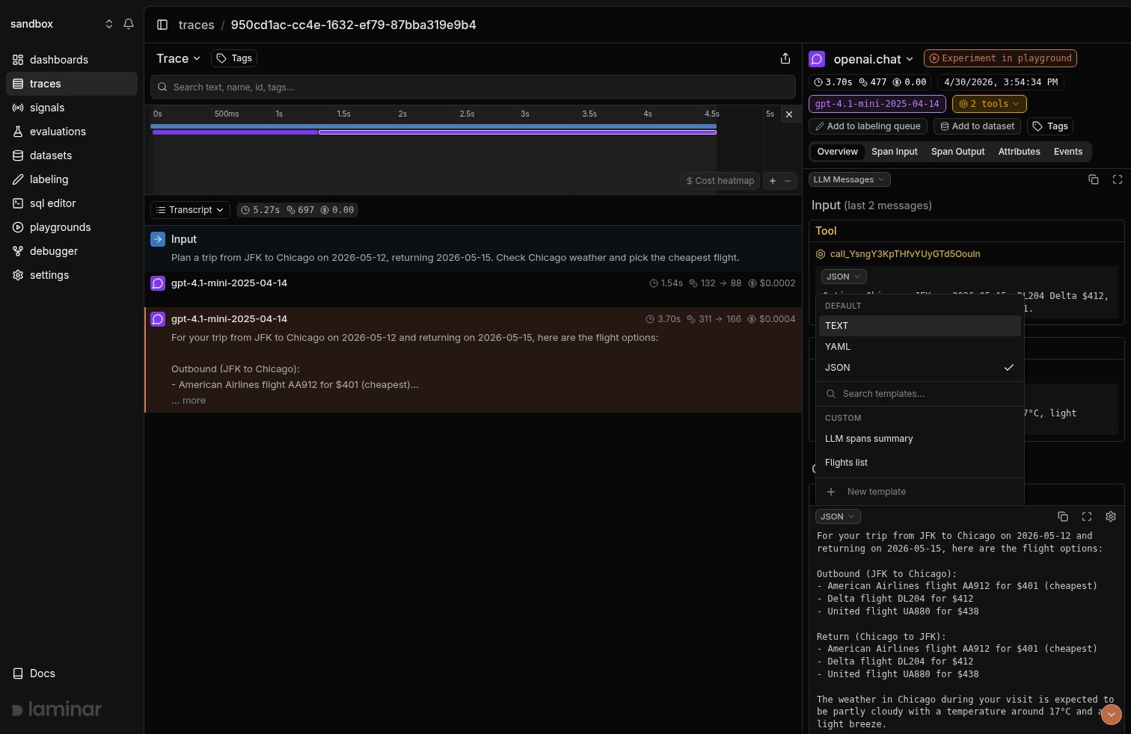Image resolution: width=1131 pixels, height=734 pixels.
Task: Copy the output message text
Action: pos(1063,516)
